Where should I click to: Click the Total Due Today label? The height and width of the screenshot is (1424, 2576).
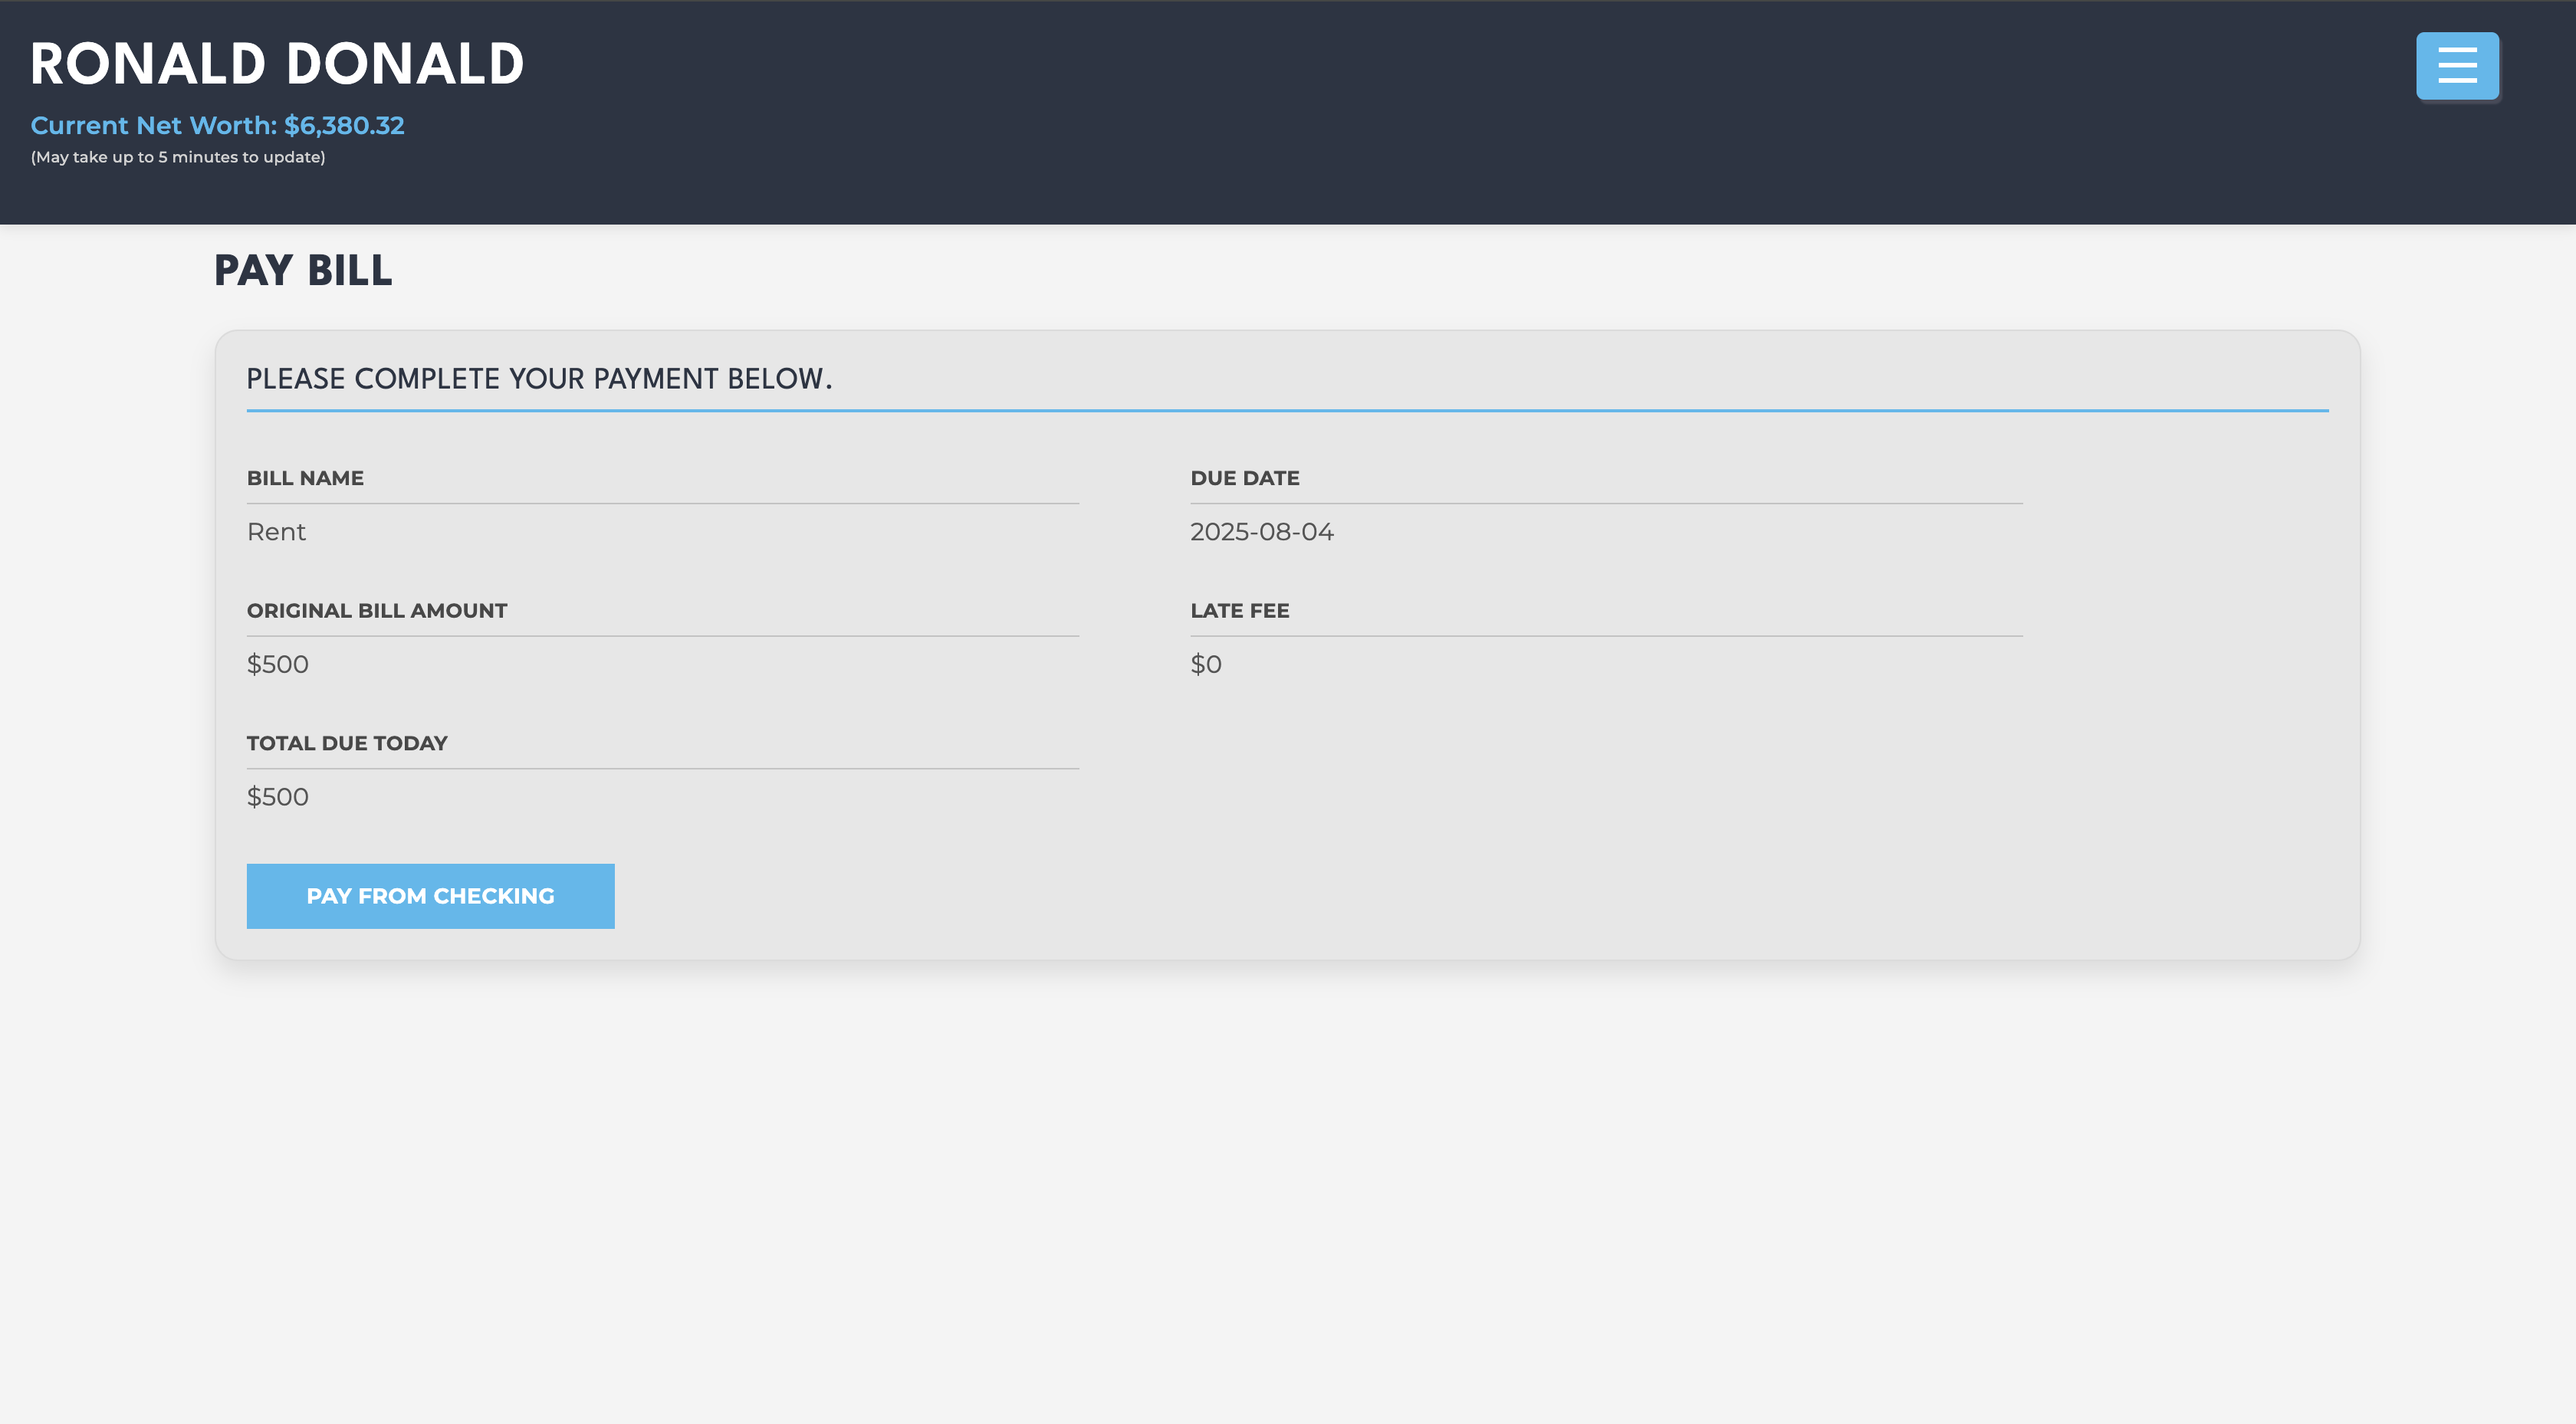click(347, 744)
